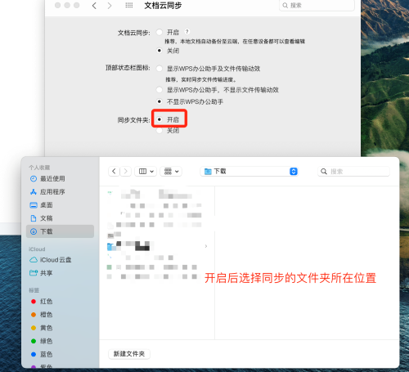
Task: Turn on 同步文件夹 with 开启 radio
Action: pyautogui.click(x=160, y=119)
